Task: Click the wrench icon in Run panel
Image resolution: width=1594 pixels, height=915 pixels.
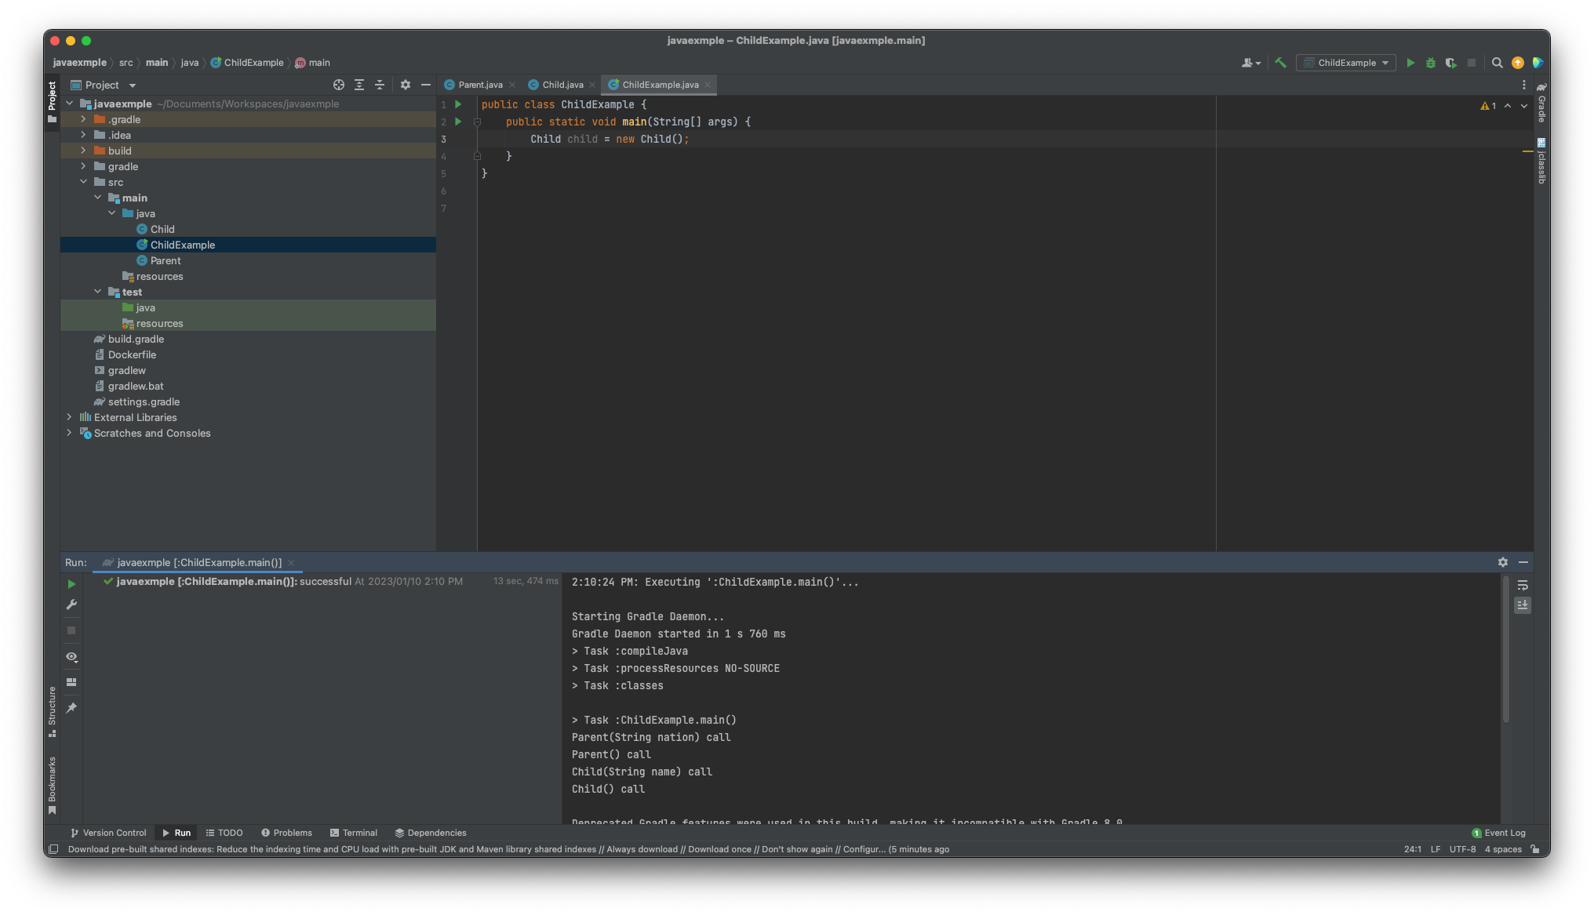Action: pyautogui.click(x=71, y=605)
